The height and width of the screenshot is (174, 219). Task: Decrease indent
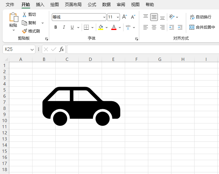172,27
